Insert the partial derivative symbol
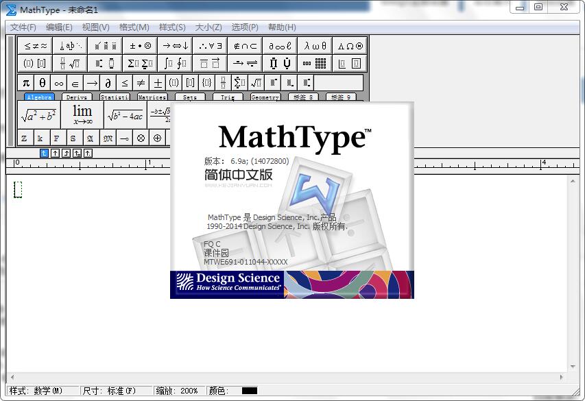The height and width of the screenshot is (401, 585). (x=108, y=83)
